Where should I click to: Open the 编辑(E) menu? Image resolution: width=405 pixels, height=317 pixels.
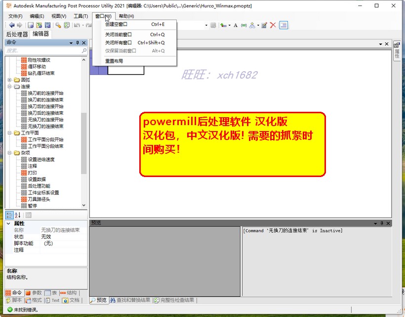pos(37,16)
